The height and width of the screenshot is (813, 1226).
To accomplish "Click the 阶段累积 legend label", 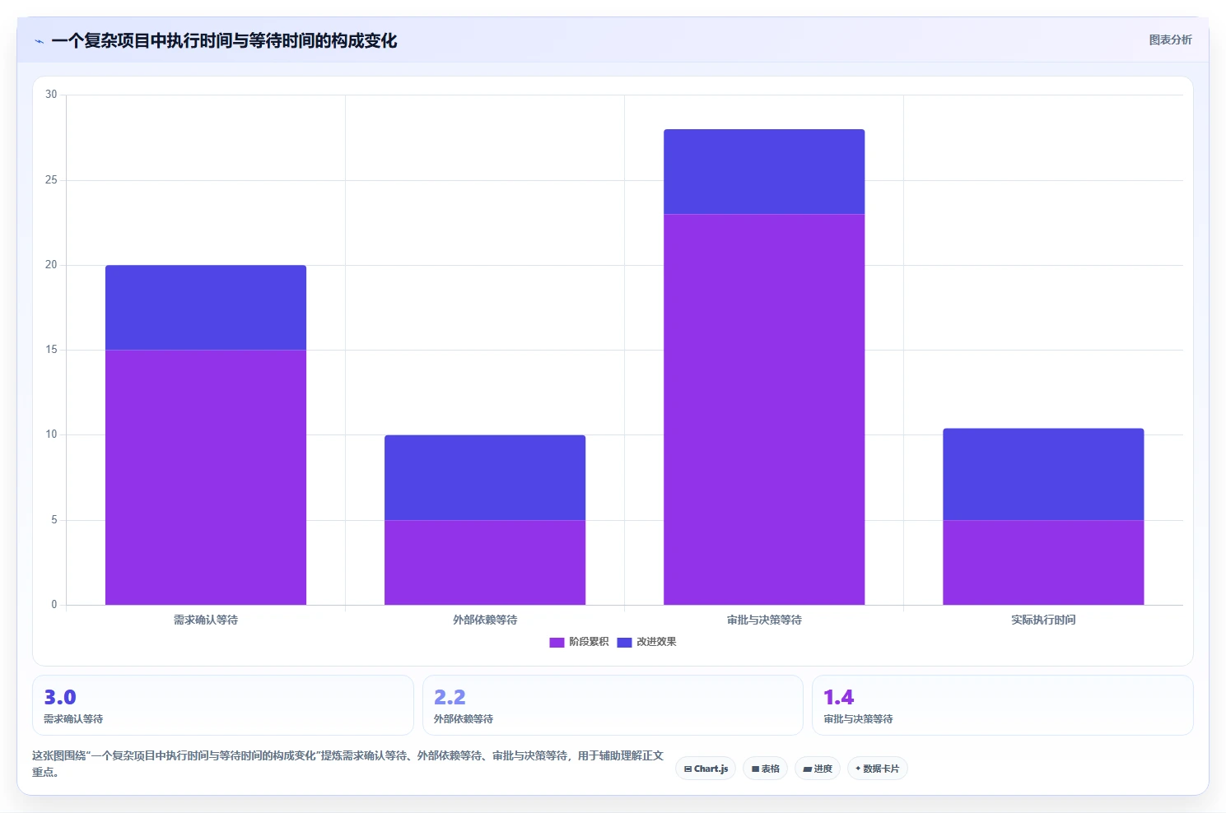I will (589, 642).
